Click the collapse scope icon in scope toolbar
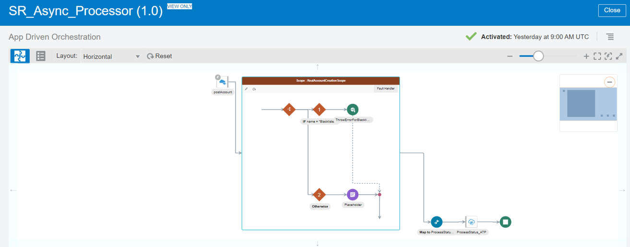Viewport: 630px width, 247px height. pyautogui.click(x=247, y=89)
